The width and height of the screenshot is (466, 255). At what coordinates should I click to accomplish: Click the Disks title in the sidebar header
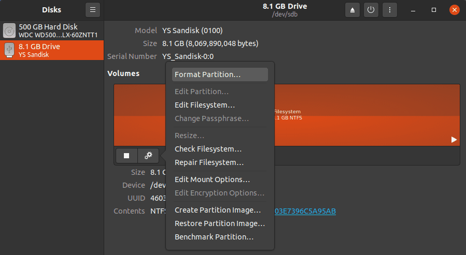click(x=51, y=10)
